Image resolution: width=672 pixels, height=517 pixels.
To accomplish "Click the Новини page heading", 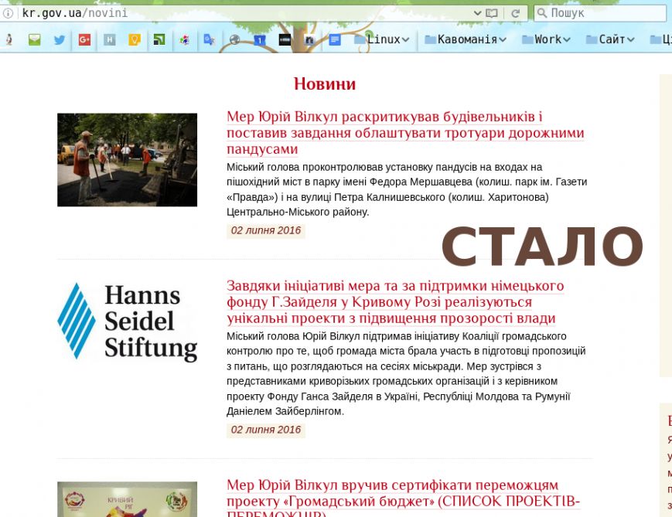I will tap(325, 83).
